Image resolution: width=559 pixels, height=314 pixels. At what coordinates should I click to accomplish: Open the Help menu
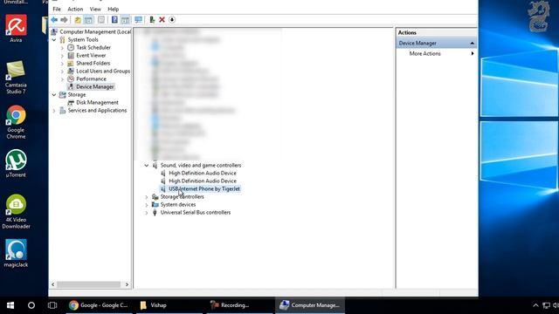pos(114,9)
